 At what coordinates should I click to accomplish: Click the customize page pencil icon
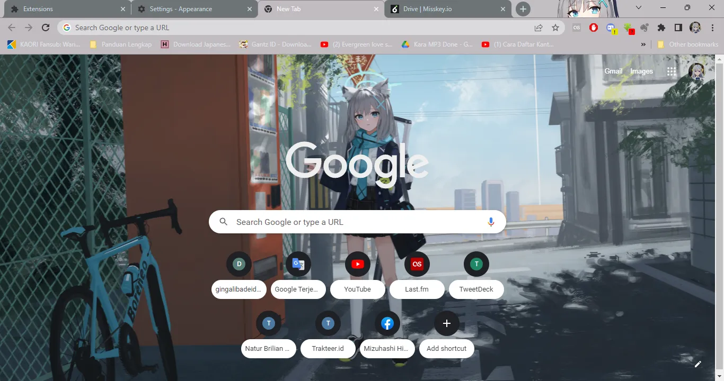(697, 364)
